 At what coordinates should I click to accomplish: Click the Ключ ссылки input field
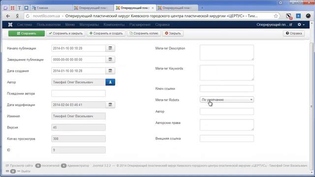227,88
